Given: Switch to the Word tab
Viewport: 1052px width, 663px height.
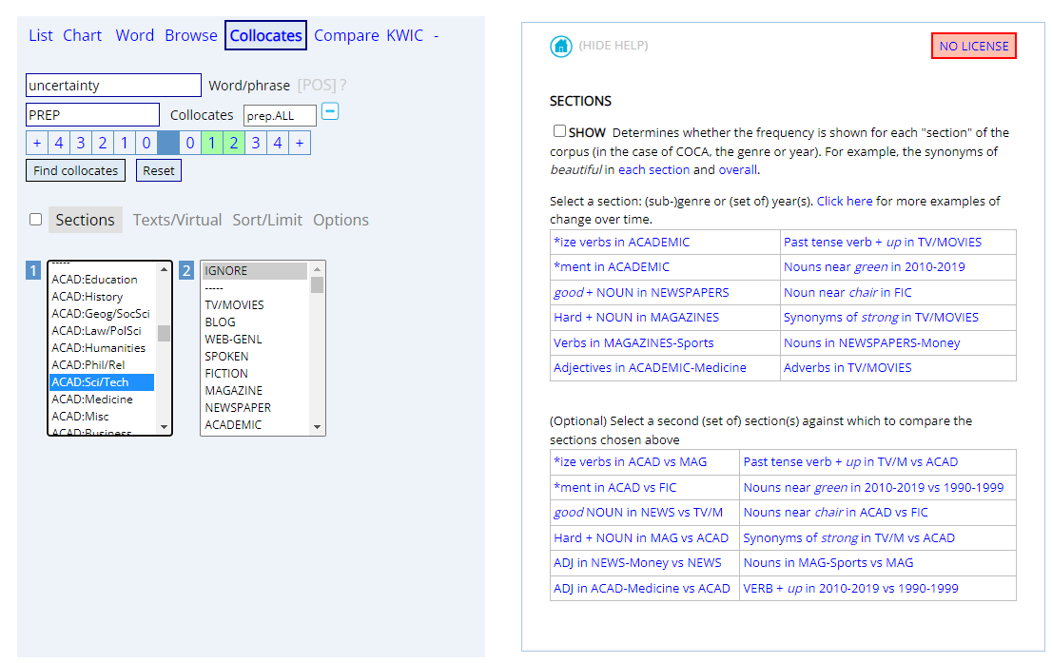Looking at the screenshot, I should coord(135,35).
